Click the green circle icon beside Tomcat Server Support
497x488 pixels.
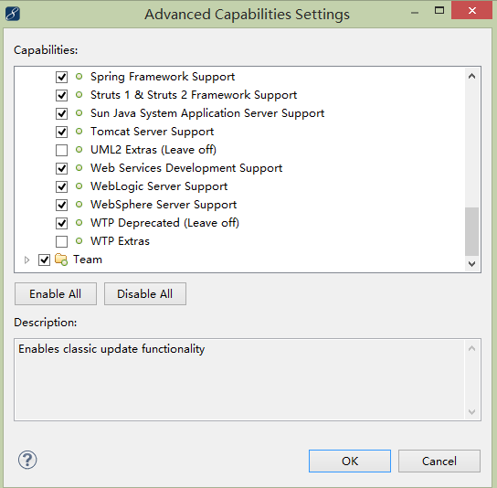(79, 132)
